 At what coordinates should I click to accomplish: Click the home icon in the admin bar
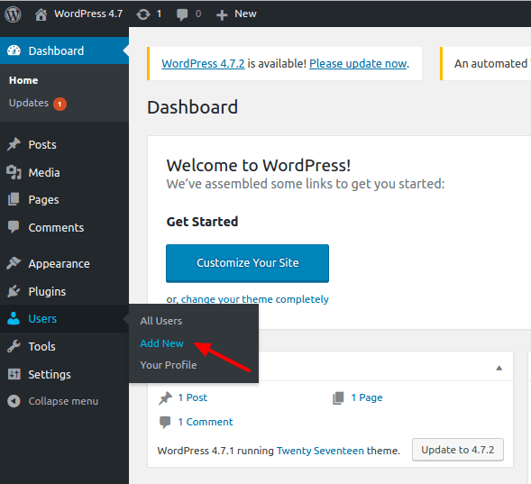[41, 14]
